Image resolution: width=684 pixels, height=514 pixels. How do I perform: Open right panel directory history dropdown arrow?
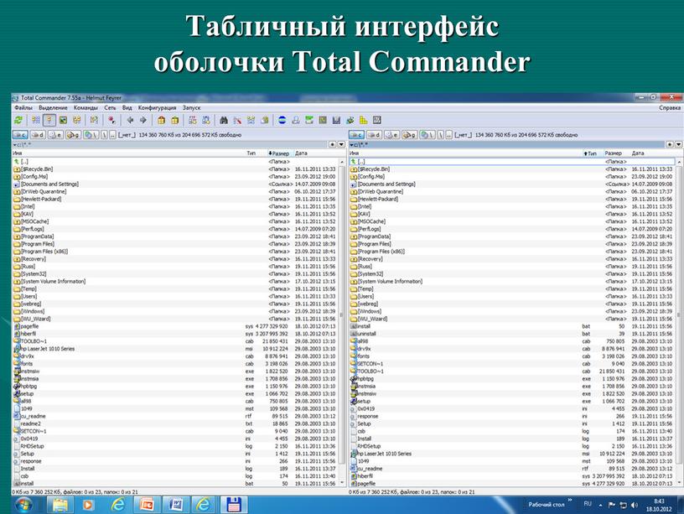[x=678, y=144]
